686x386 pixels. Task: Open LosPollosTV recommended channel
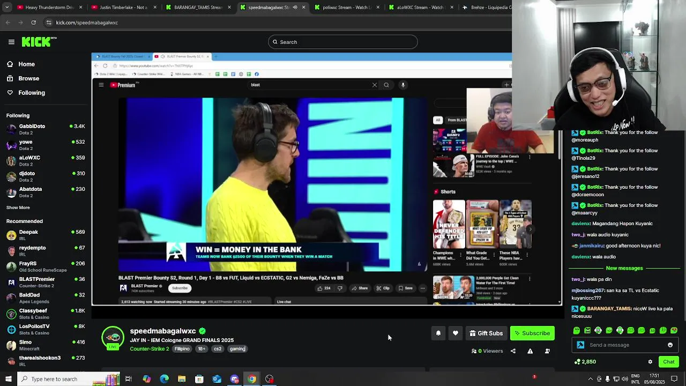[46, 329]
